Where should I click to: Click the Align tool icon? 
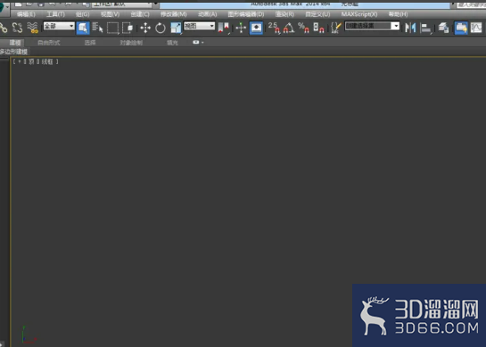point(425,28)
